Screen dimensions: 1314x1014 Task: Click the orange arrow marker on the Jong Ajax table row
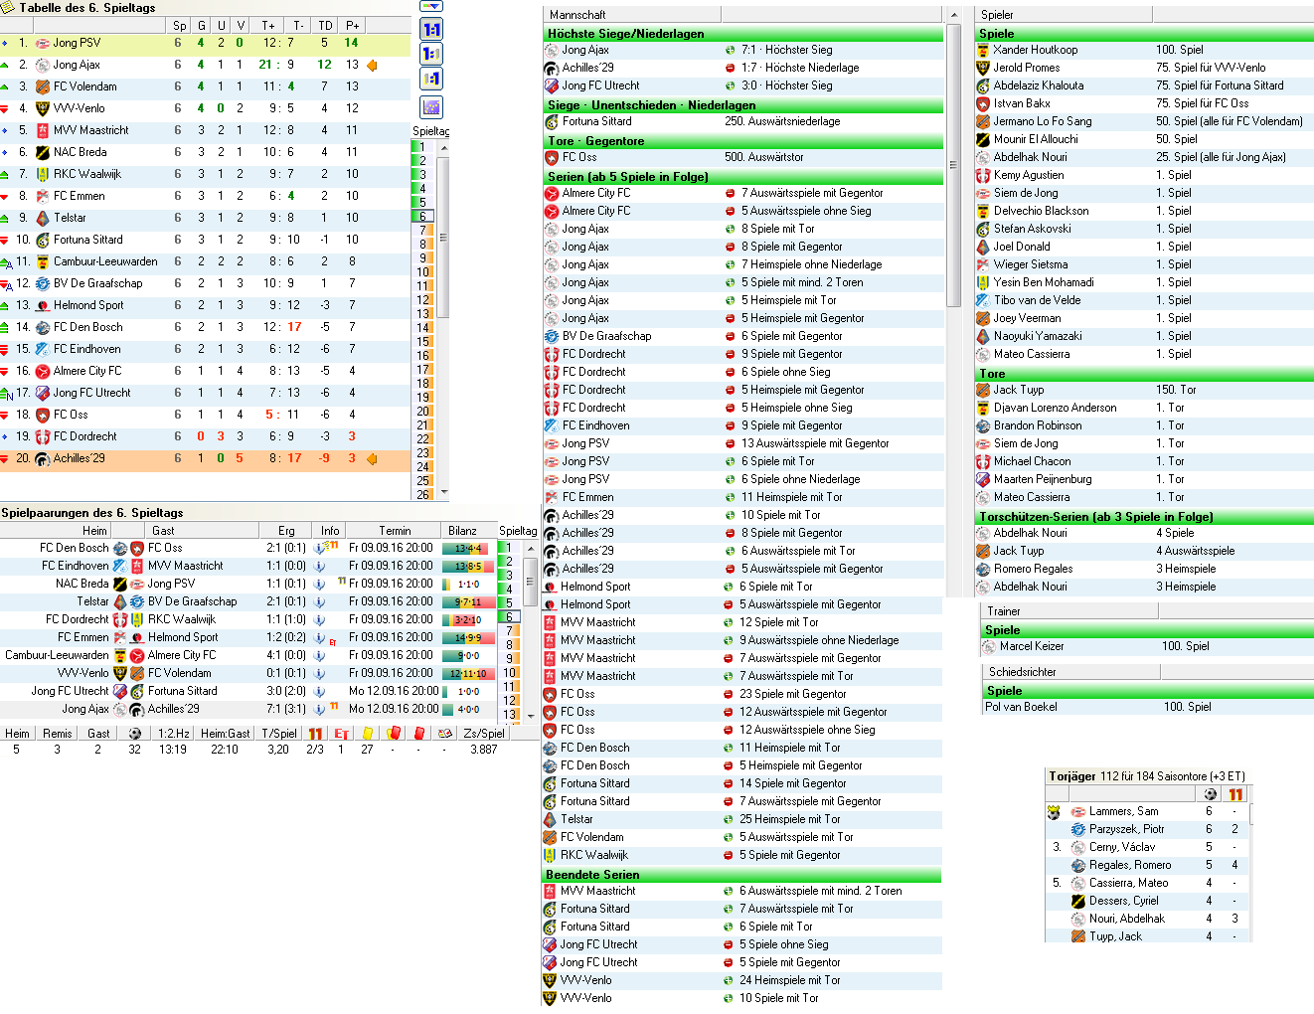coord(372,65)
